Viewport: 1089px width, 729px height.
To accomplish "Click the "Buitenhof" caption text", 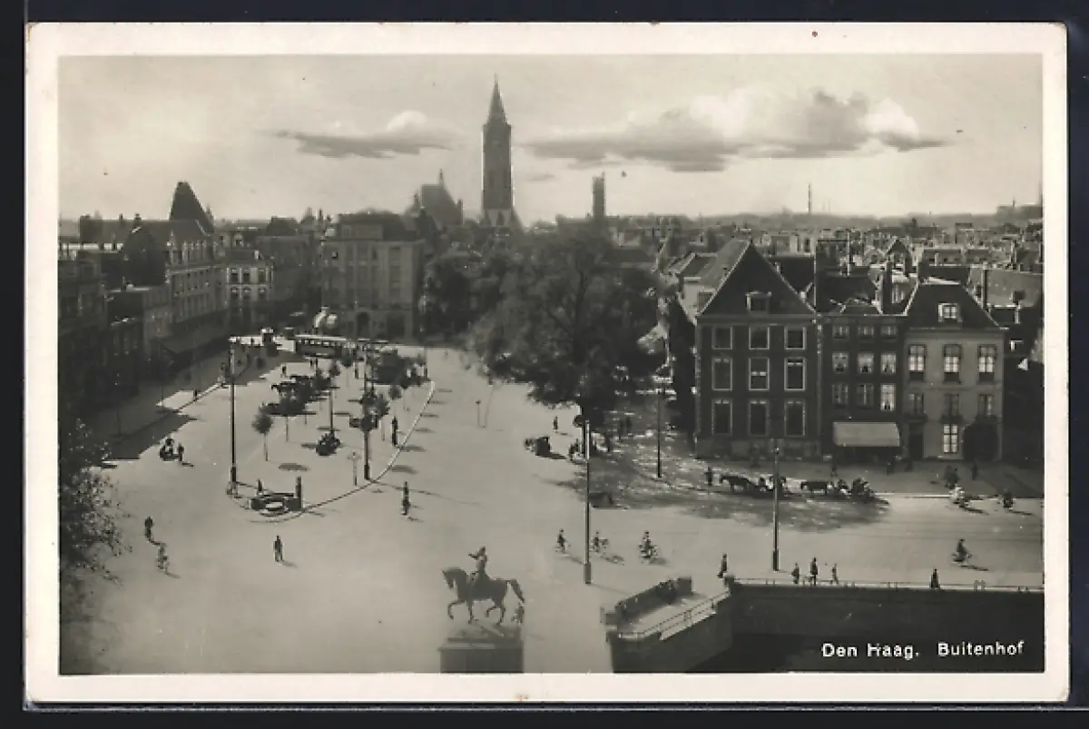I will [x=980, y=649].
